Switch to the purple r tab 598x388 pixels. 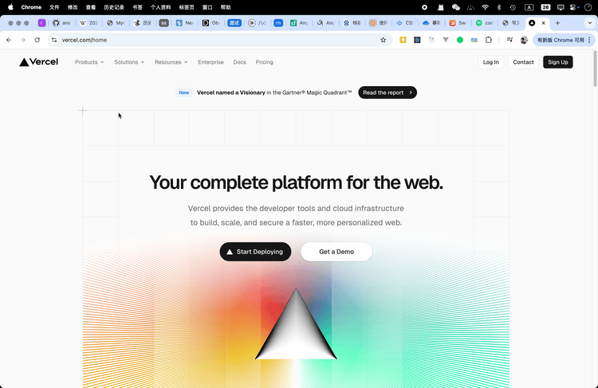coord(41,23)
